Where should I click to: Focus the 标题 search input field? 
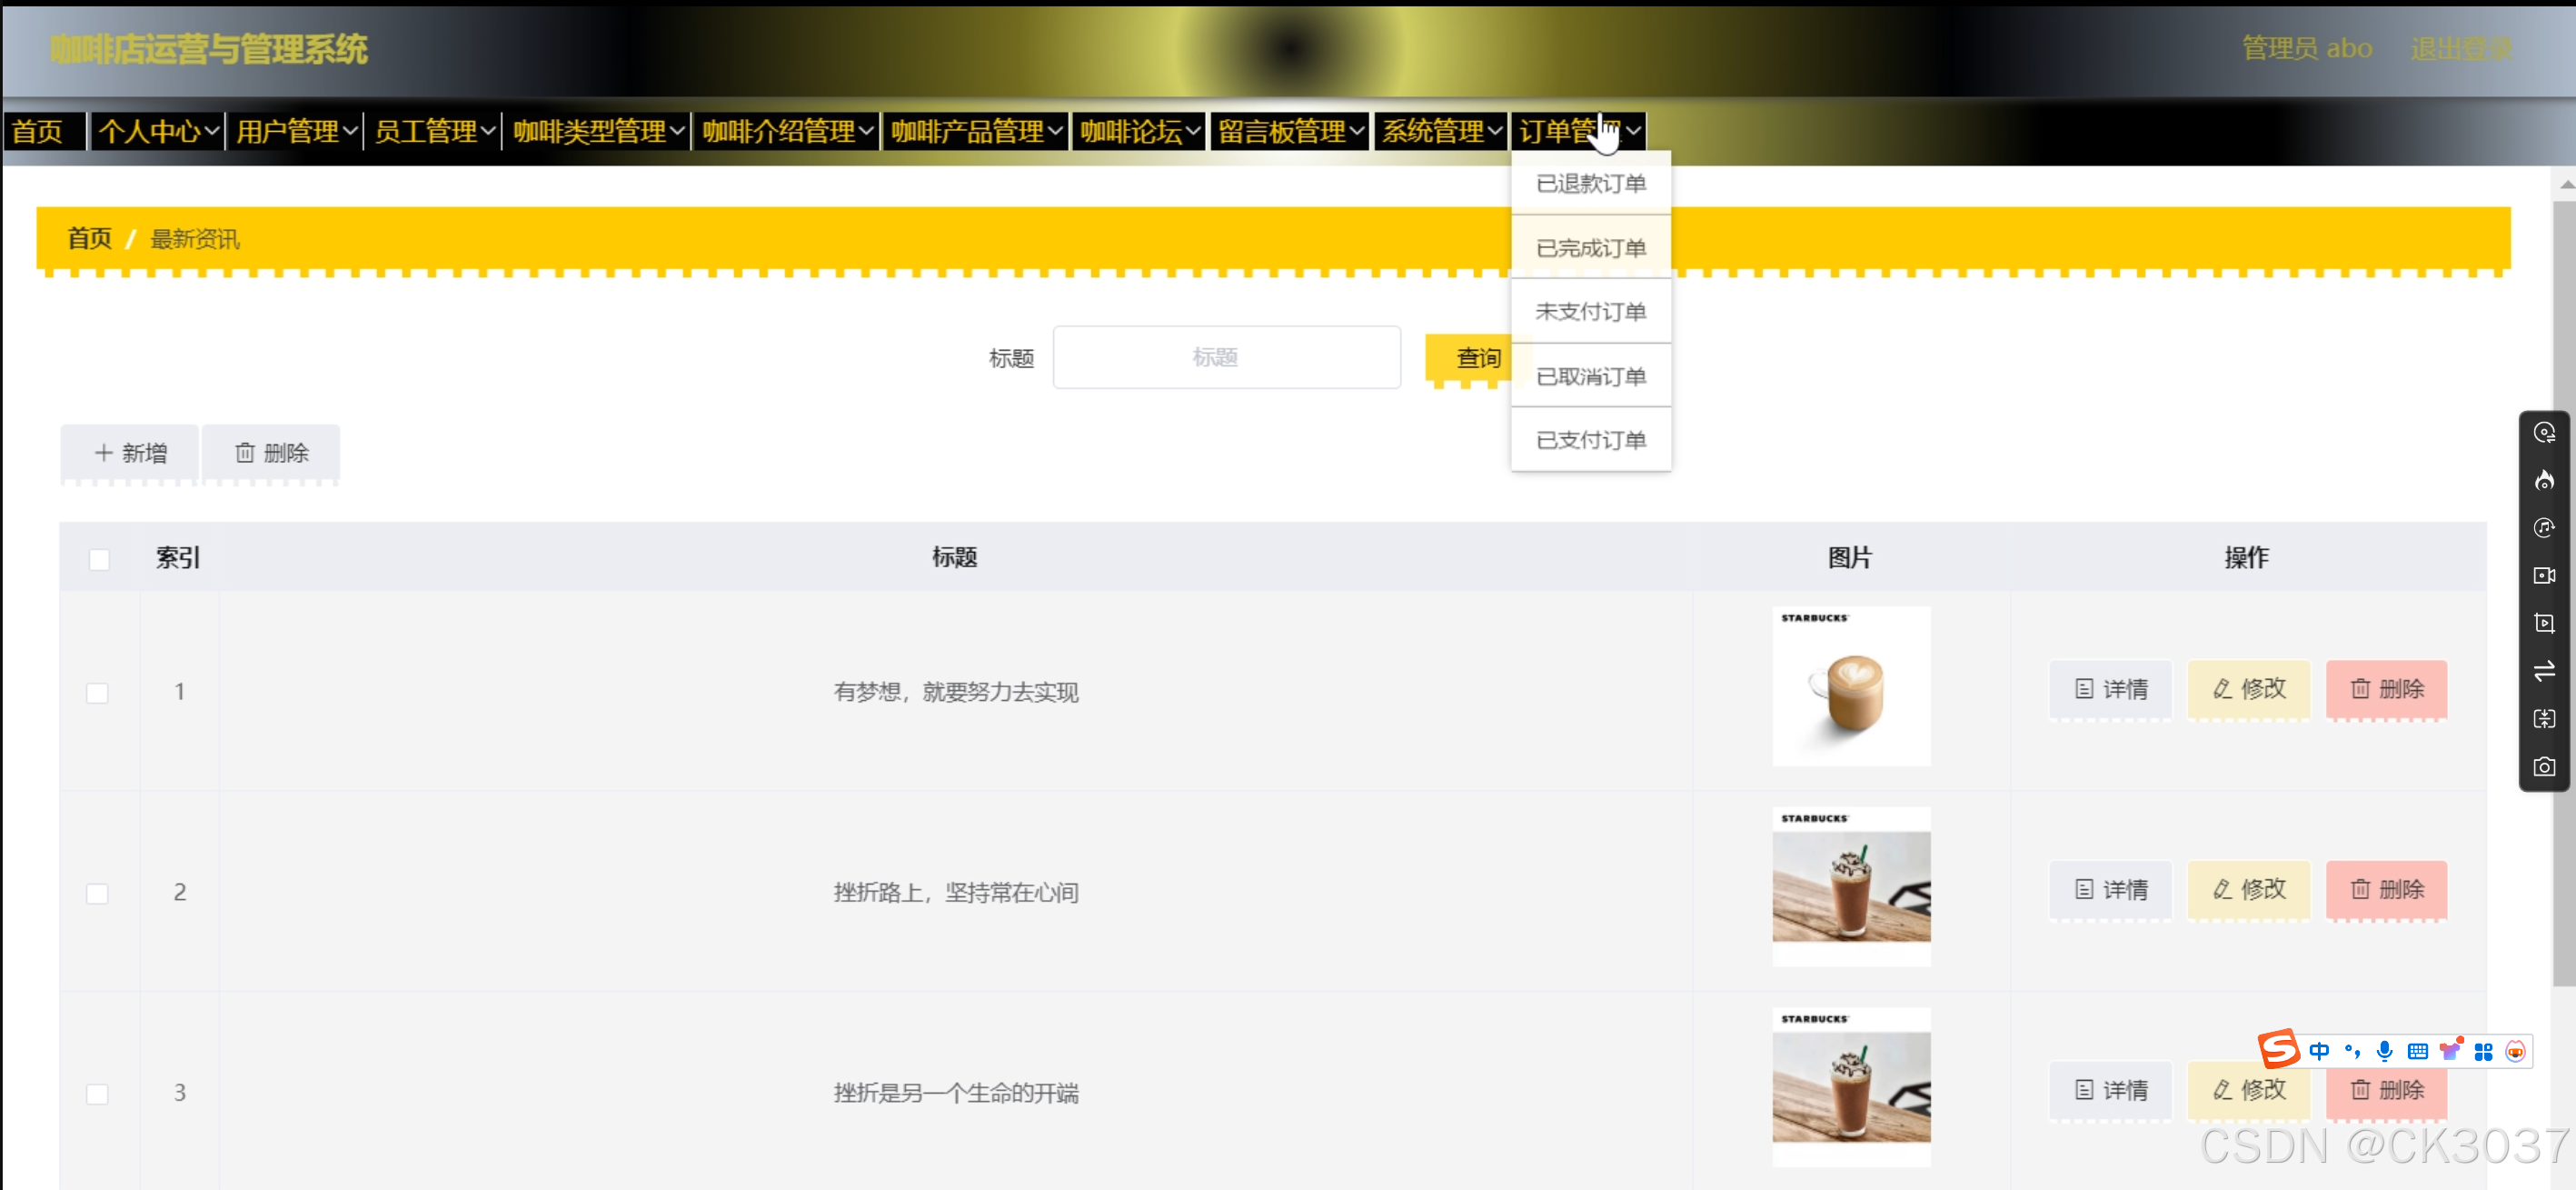click(1226, 357)
